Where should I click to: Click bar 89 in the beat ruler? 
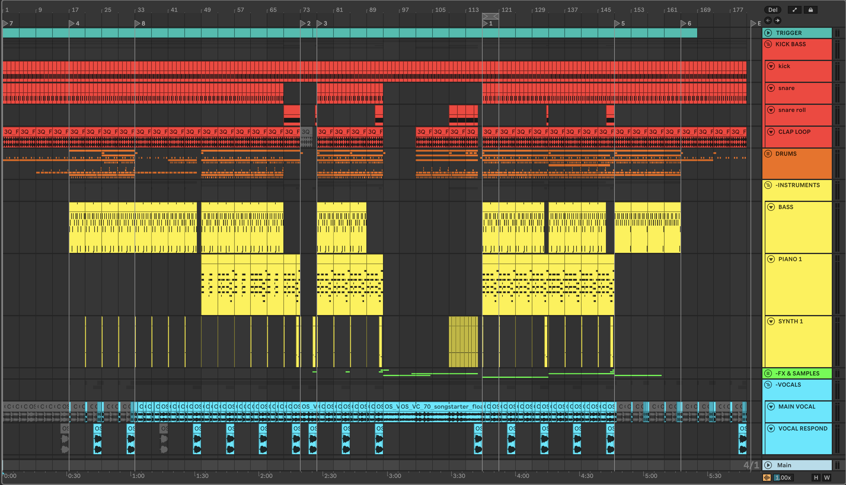[373, 10]
